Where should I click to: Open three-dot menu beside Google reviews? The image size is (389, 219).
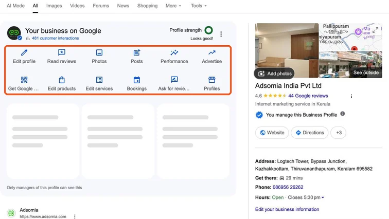351,96
